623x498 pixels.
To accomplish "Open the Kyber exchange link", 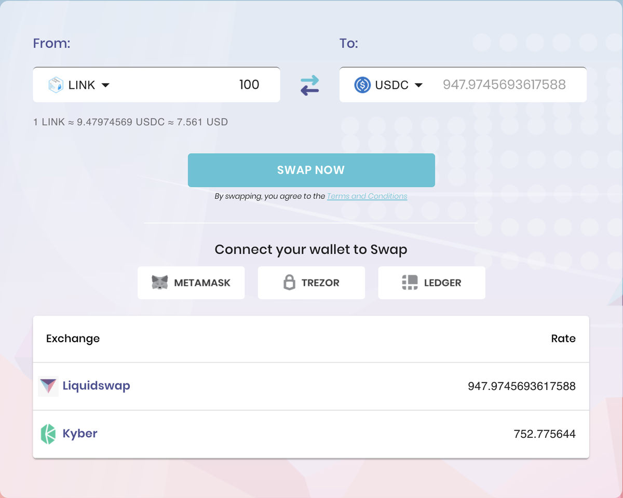I will click(80, 434).
